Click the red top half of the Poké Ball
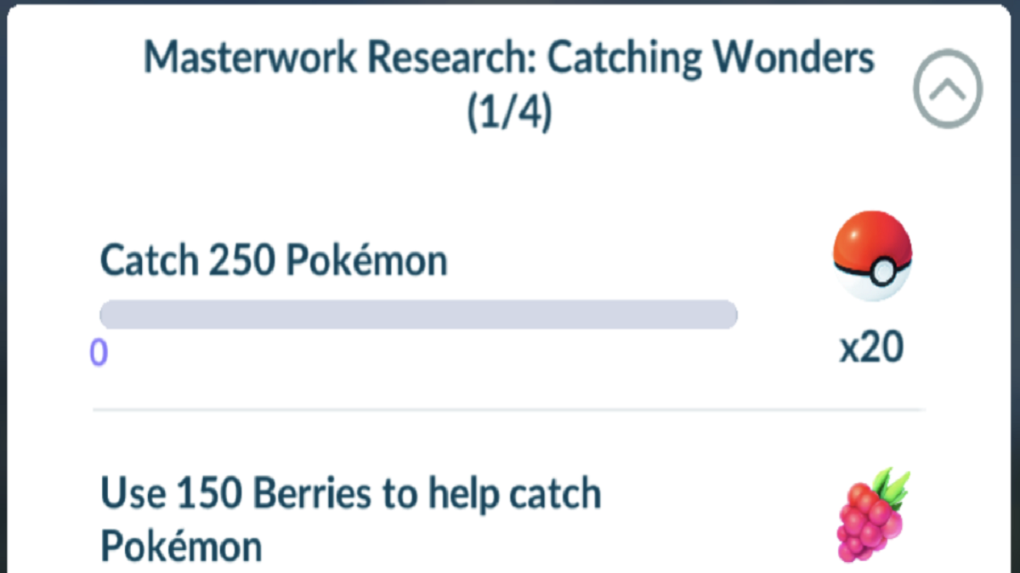 pyautogui.click(x=867, y=238)
